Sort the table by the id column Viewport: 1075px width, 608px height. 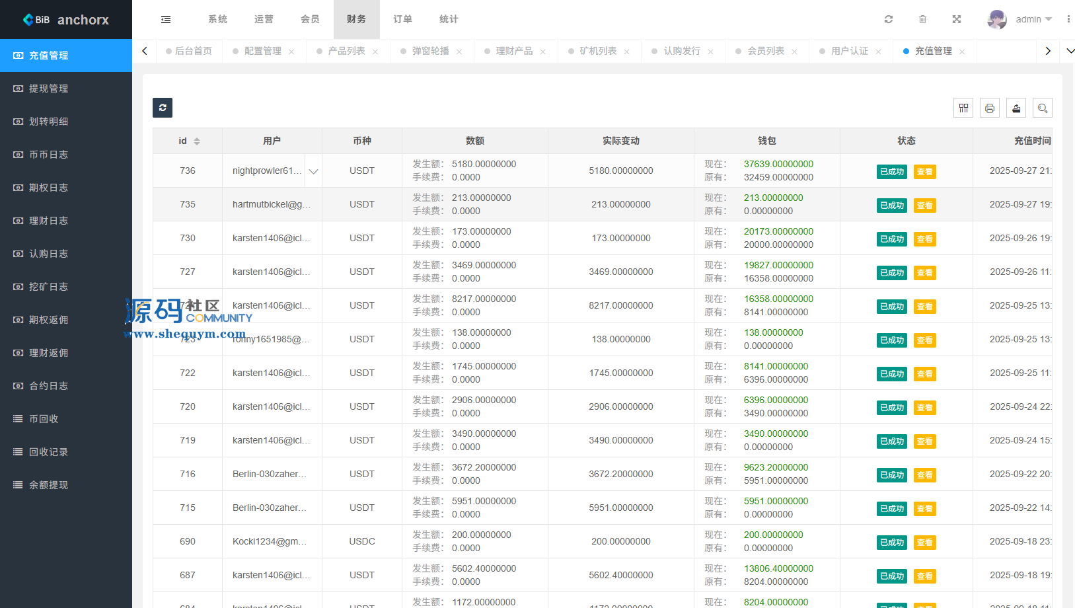(x=196, y=141)
